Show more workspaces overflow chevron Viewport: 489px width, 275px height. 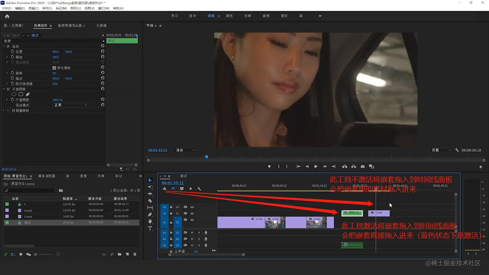coord(320,16)
